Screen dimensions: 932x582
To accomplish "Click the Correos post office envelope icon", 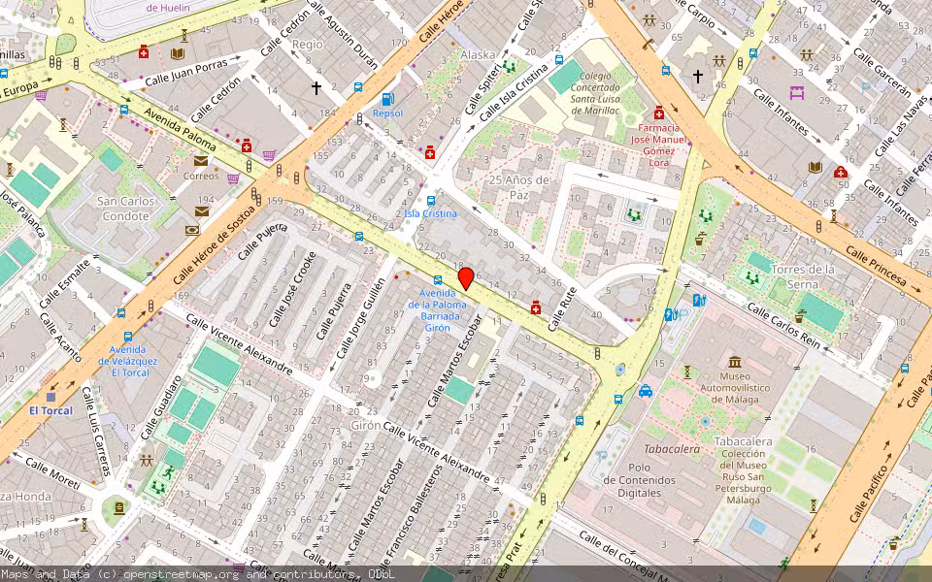I will click(x=200, y=163).
